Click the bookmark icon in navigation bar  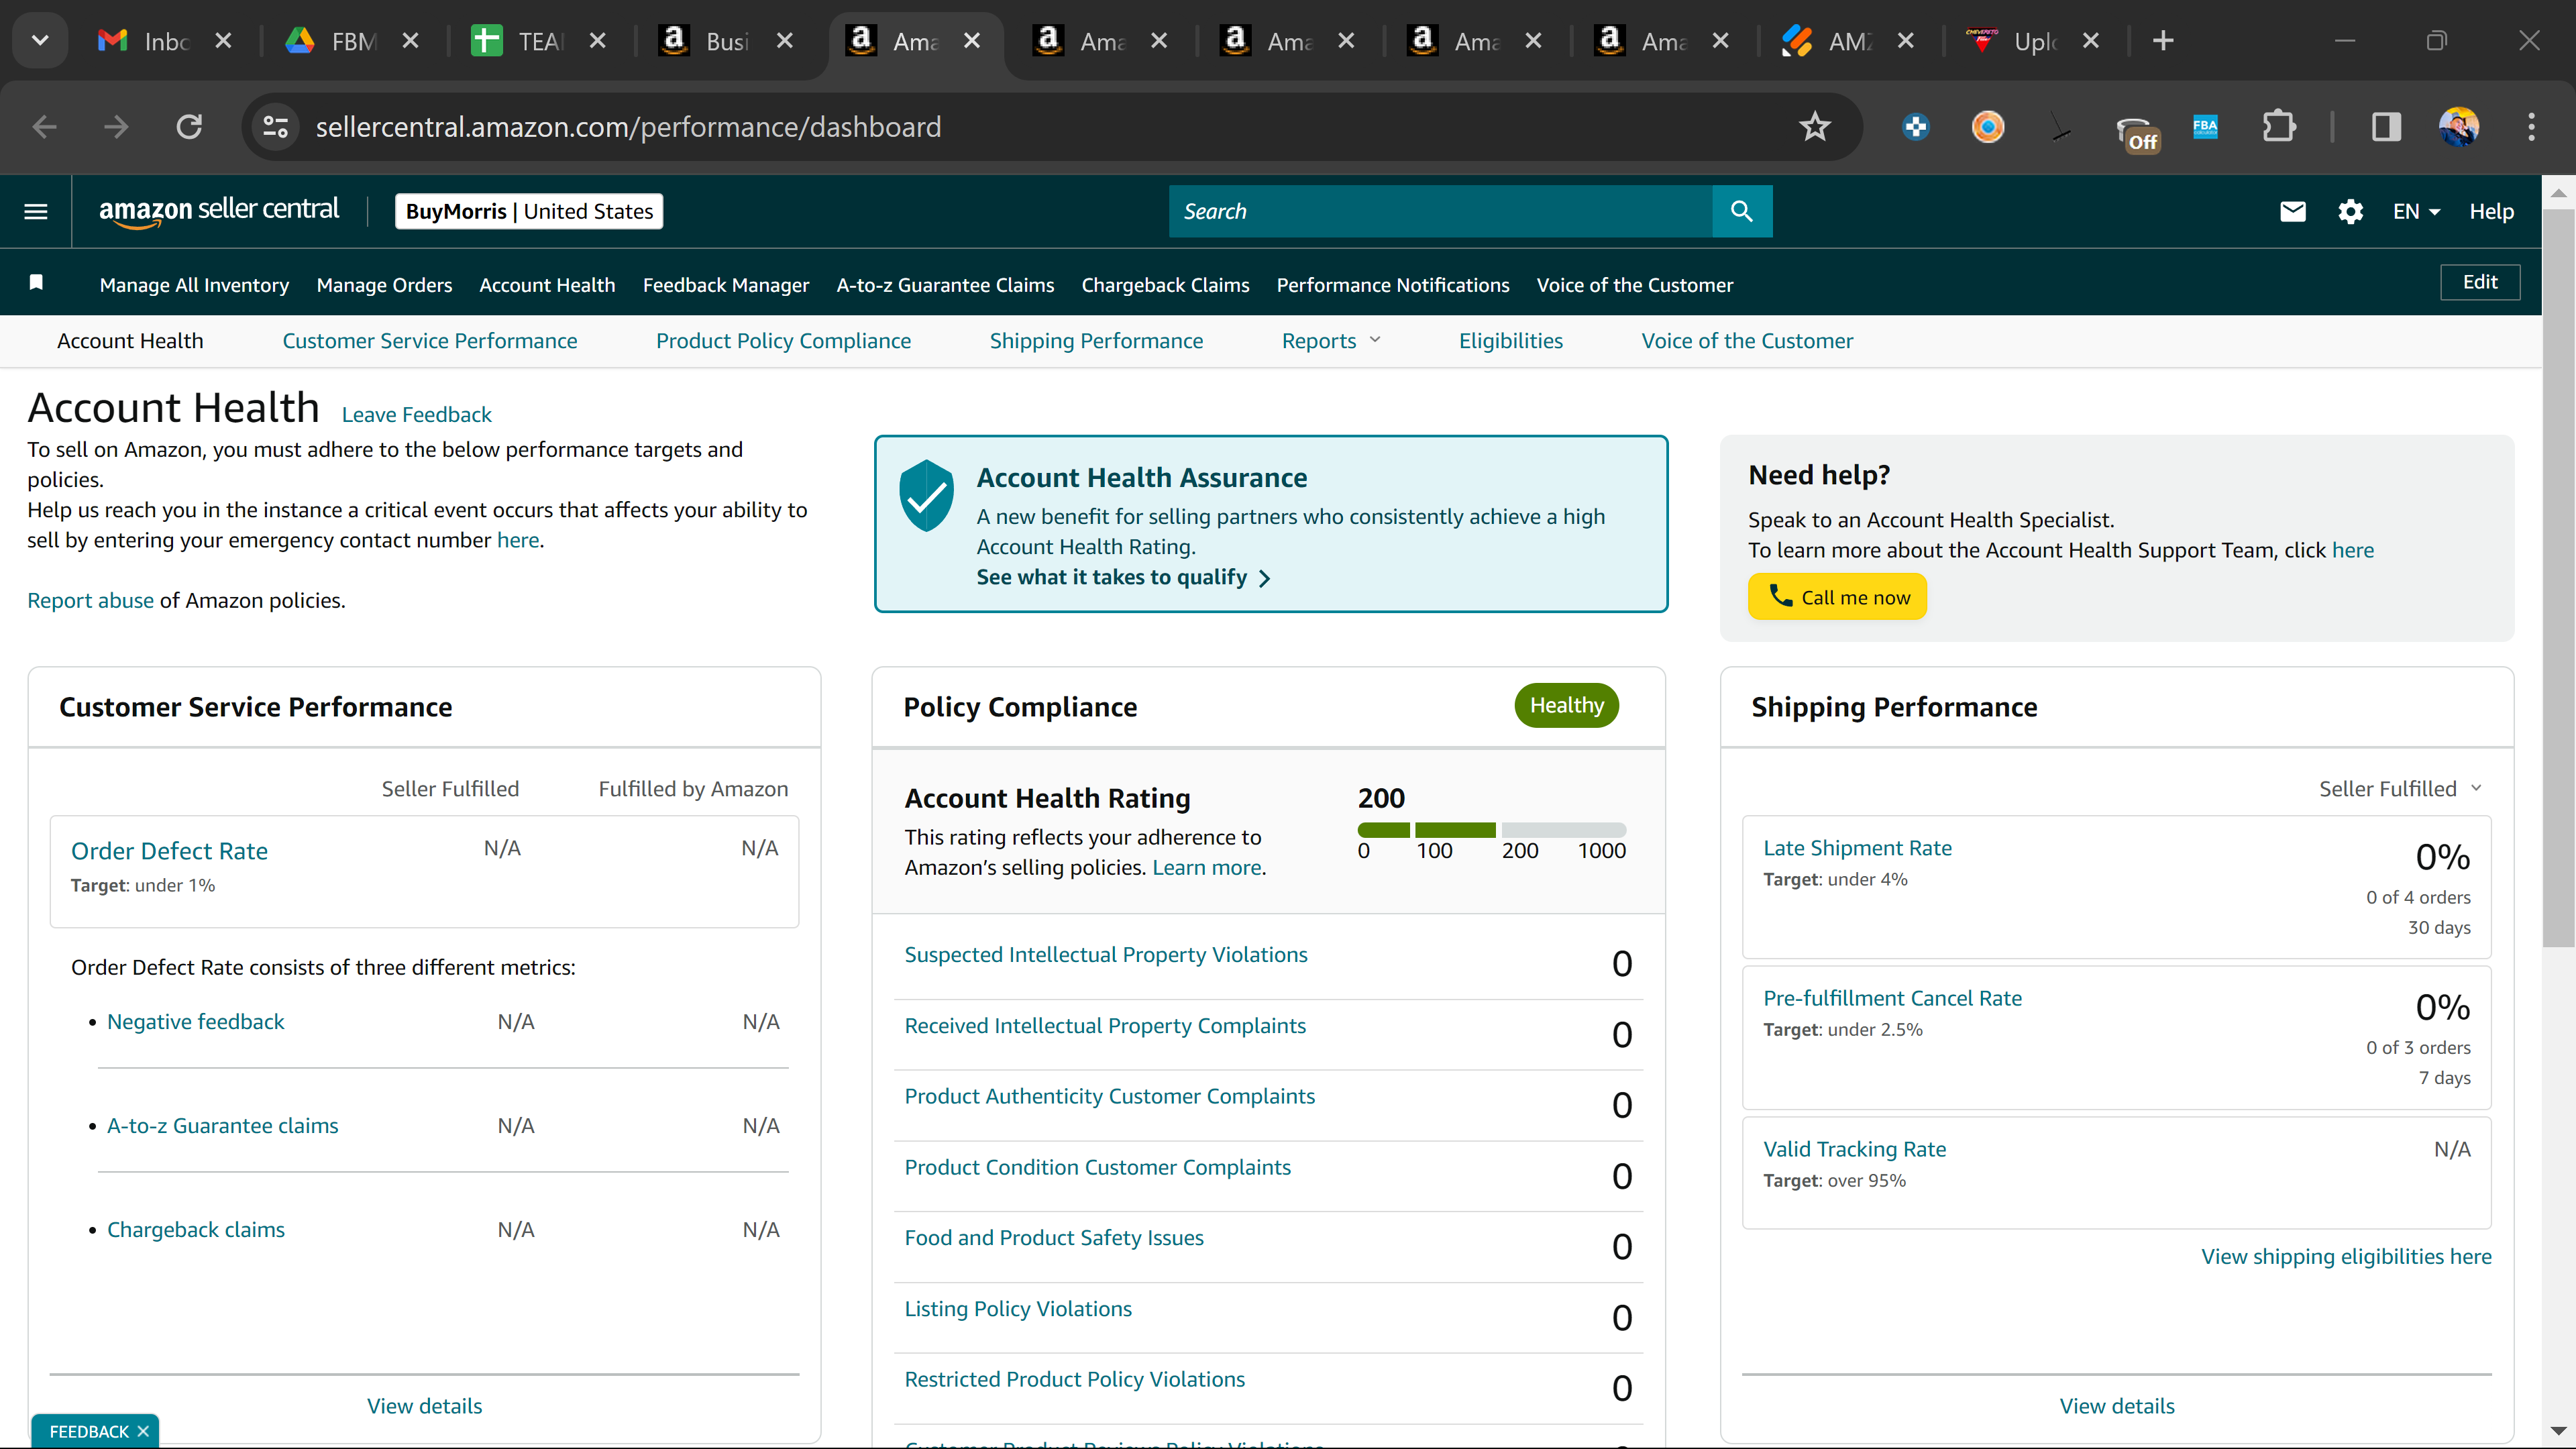click(36, 283)
